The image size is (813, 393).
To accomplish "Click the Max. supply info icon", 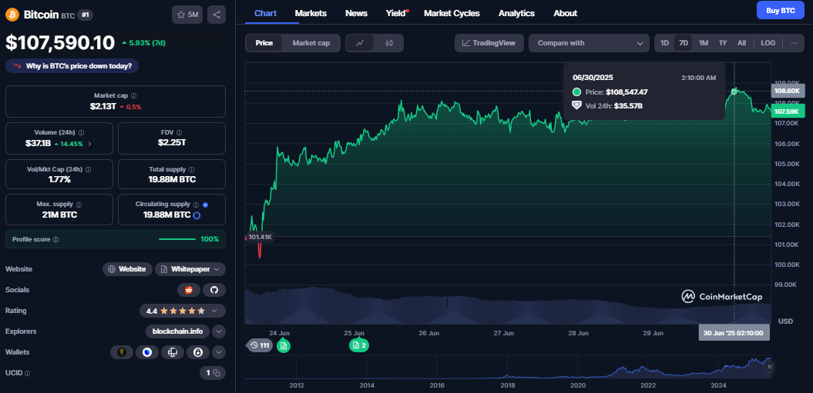I will click(x=79, y=205).
